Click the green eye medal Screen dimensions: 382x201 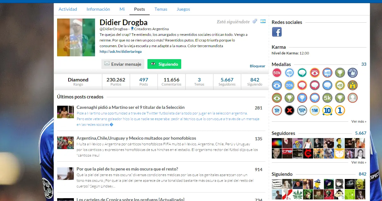point(277,98)
